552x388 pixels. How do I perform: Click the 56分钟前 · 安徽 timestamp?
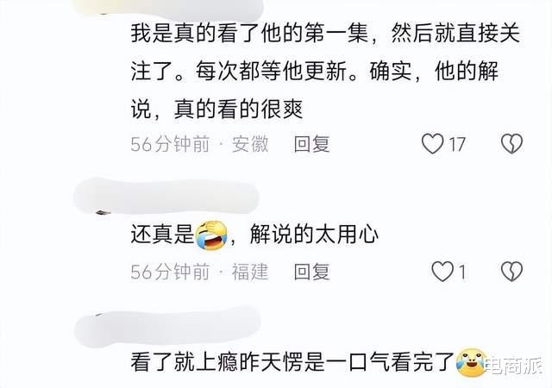click(x=199, y=144)
